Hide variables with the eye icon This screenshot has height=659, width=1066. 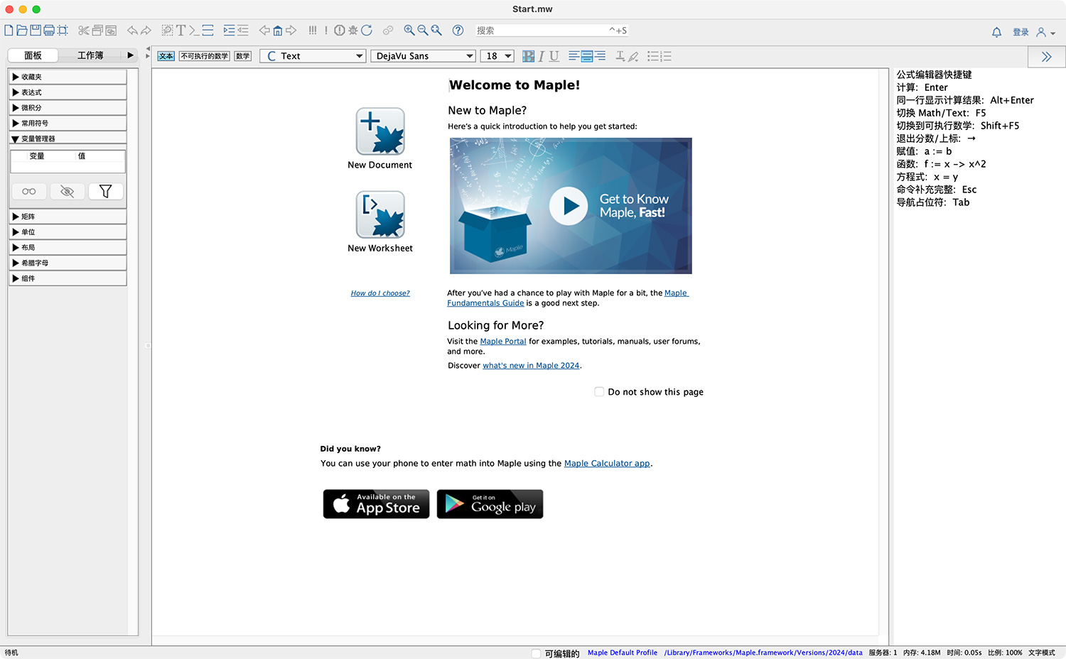click(x=67, y=191)
